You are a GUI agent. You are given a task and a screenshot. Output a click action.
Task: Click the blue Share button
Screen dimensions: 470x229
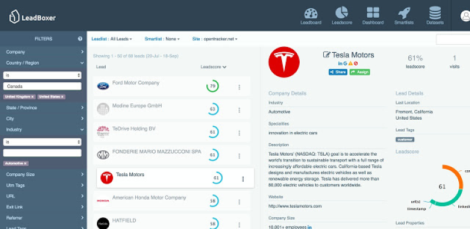(338, 72)
